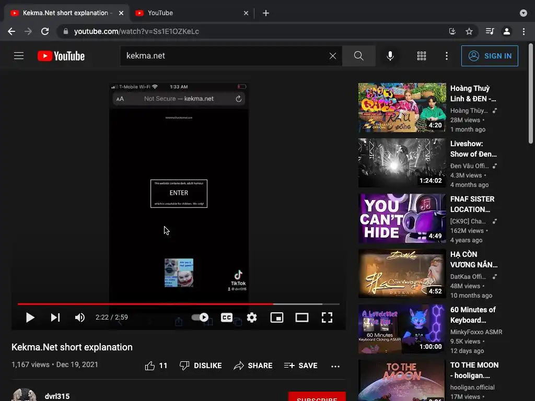
Task: Click the [CK9C] channel name
Action: click(x=468, y=221)
